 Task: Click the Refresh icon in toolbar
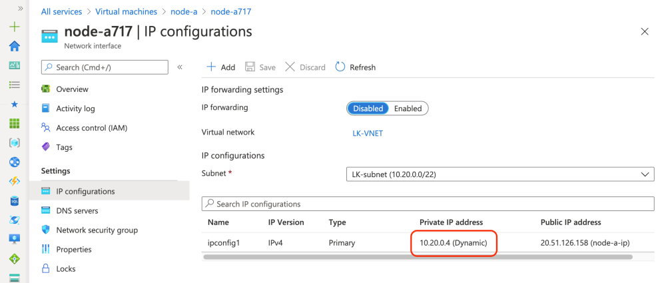pos(340,67)
